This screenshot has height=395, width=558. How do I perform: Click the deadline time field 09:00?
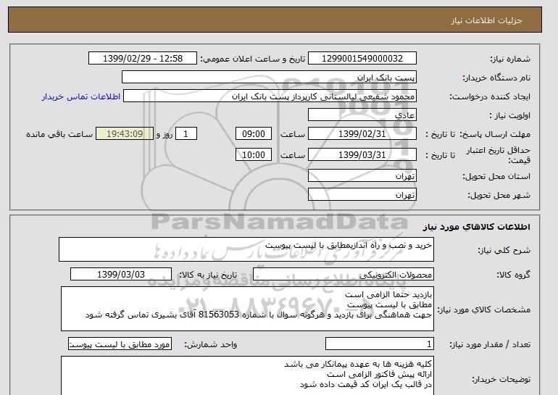[254, 134]
